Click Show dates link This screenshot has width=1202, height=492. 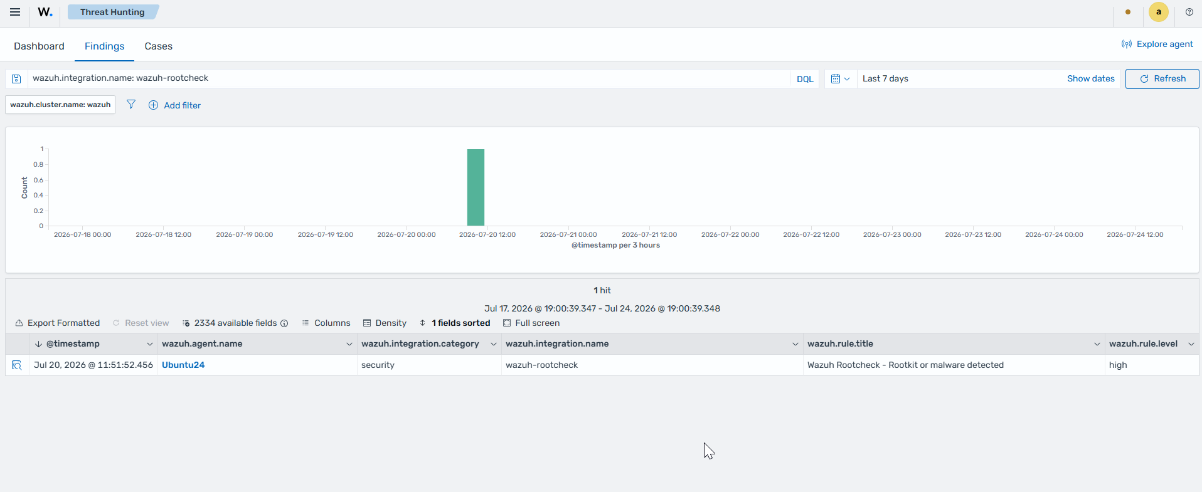(x=1090, y=79)
